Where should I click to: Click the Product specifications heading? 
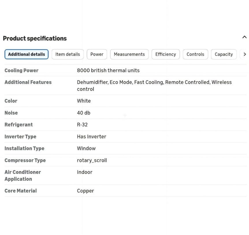pos(35,39)
